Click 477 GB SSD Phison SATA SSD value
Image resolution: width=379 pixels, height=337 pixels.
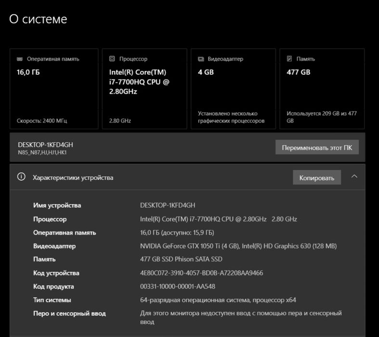coord(181,259)
